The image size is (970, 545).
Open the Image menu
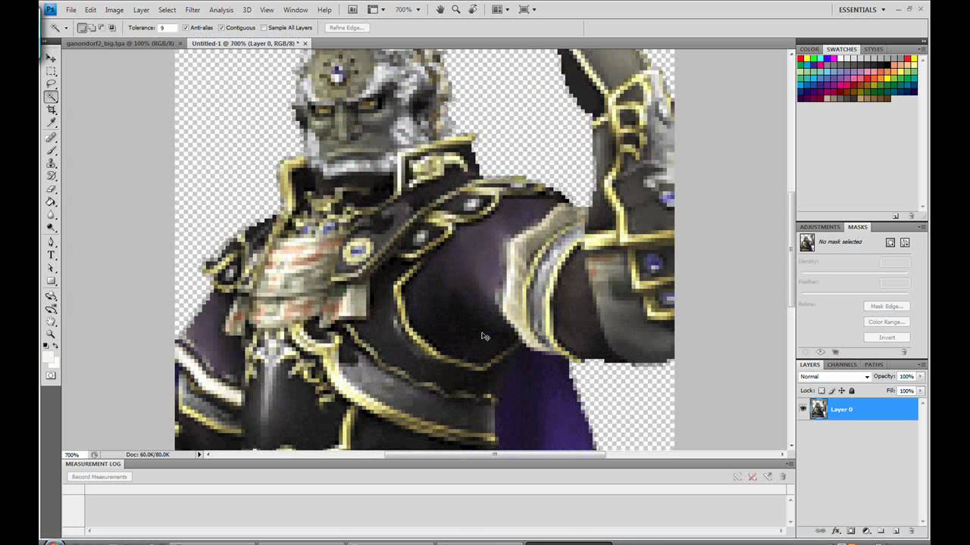click(114, 10)
